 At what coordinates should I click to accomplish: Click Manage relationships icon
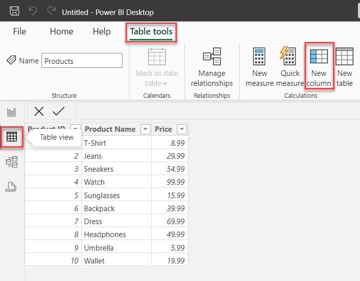(212, 56)
